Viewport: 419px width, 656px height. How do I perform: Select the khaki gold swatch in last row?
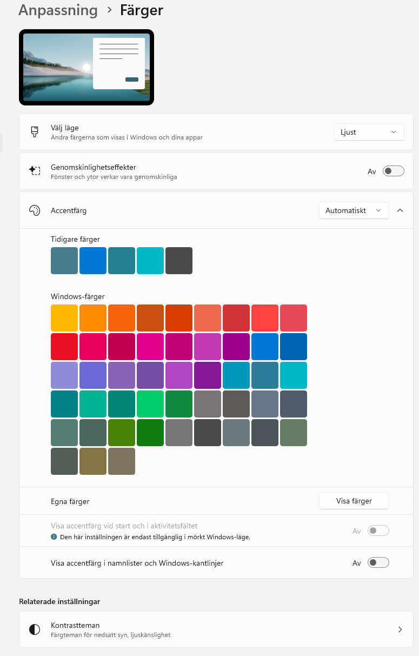(93, 461)
